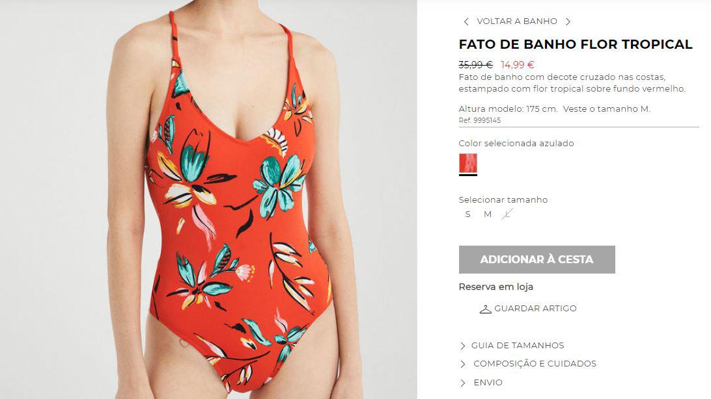Open the Reserva em loja link
711x399 pixels.
495,287
